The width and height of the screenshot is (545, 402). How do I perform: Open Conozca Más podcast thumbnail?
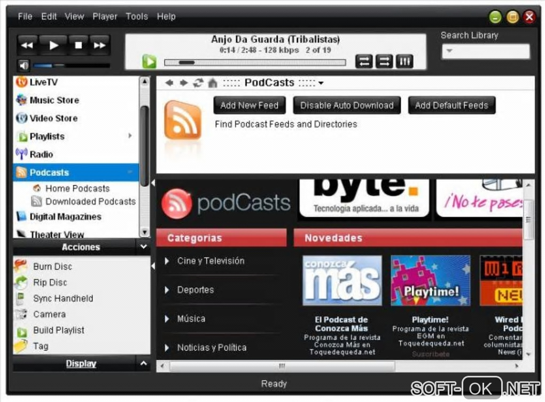coord(342,280)
